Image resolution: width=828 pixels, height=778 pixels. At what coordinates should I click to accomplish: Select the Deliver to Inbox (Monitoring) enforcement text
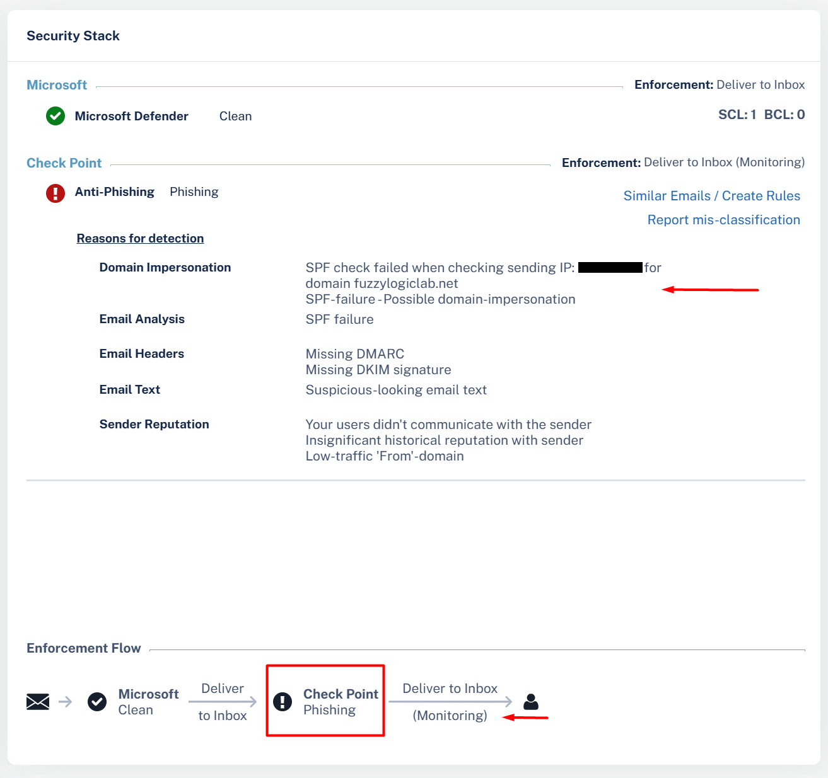coord(724,162)
